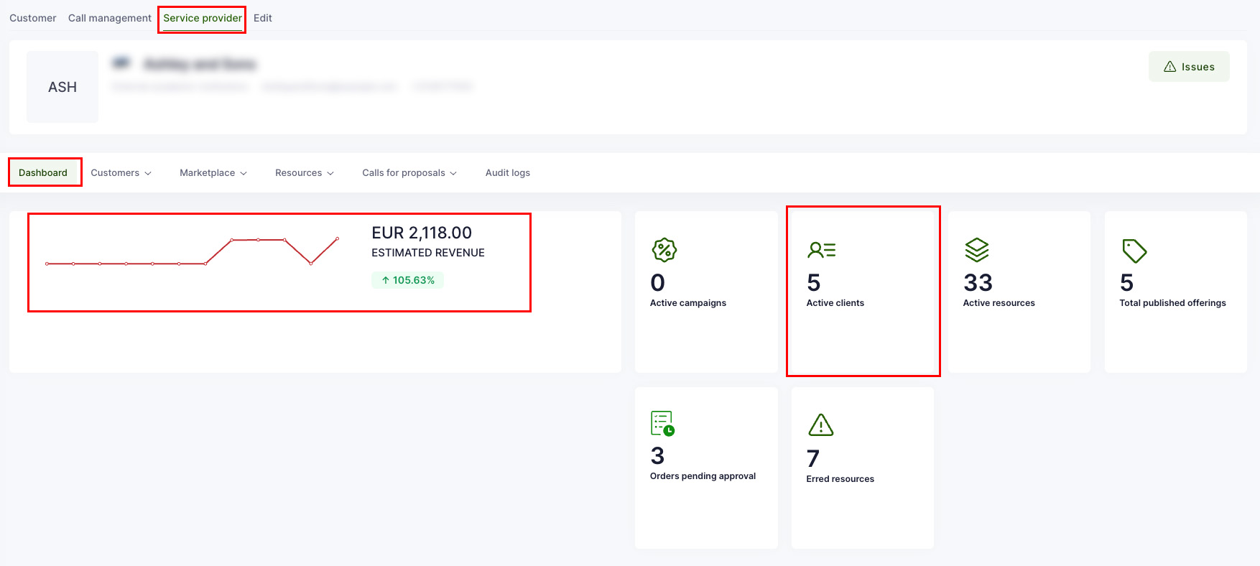Open Calls for proposals dropdown
This screenshot has width=1260, height=566.
[409, 173]
